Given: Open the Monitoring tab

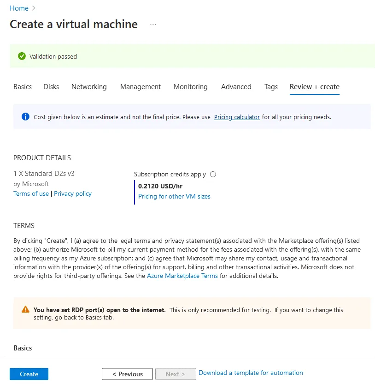Looking at the screenshot, I should click(190, 87).
